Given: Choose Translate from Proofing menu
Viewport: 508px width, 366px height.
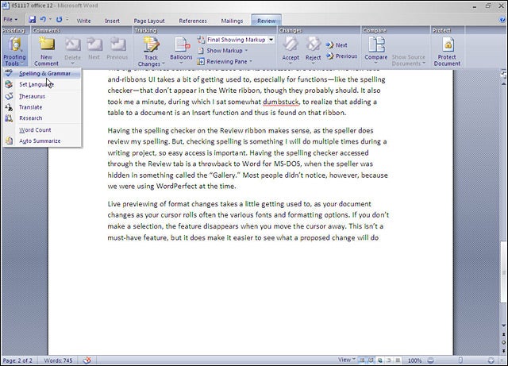Looking at the screenshot, I should click(42, 107).
